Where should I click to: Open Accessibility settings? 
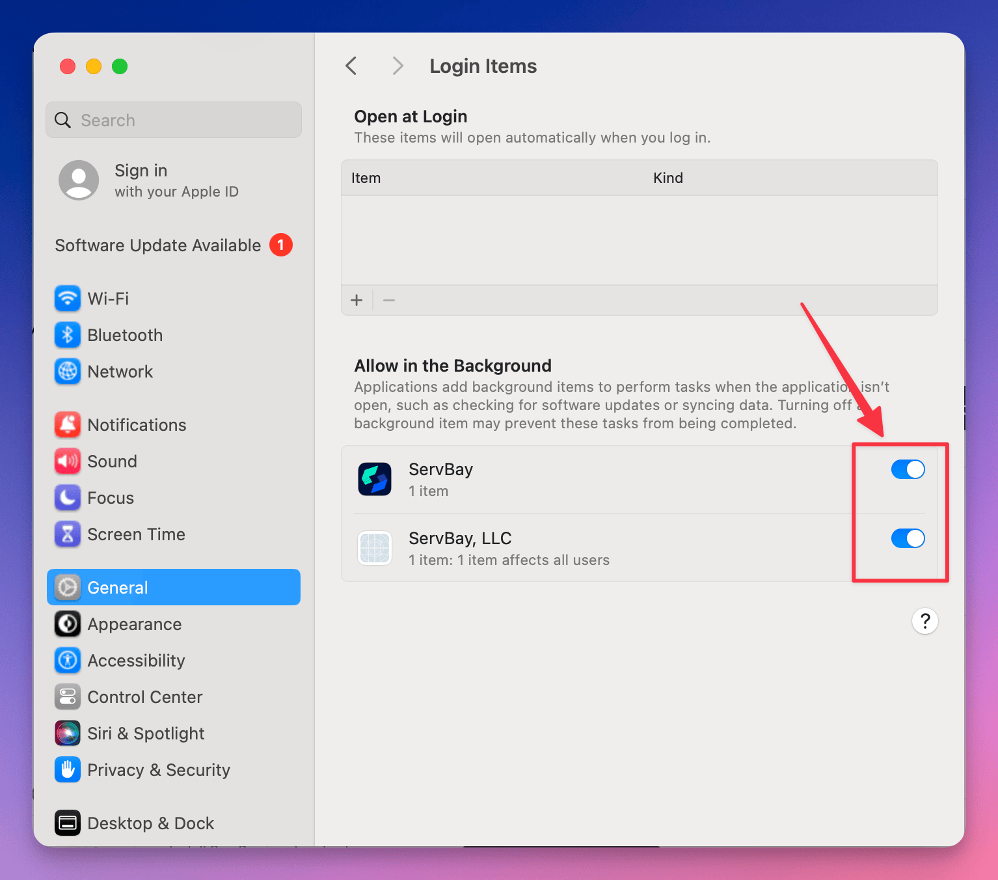174,661
